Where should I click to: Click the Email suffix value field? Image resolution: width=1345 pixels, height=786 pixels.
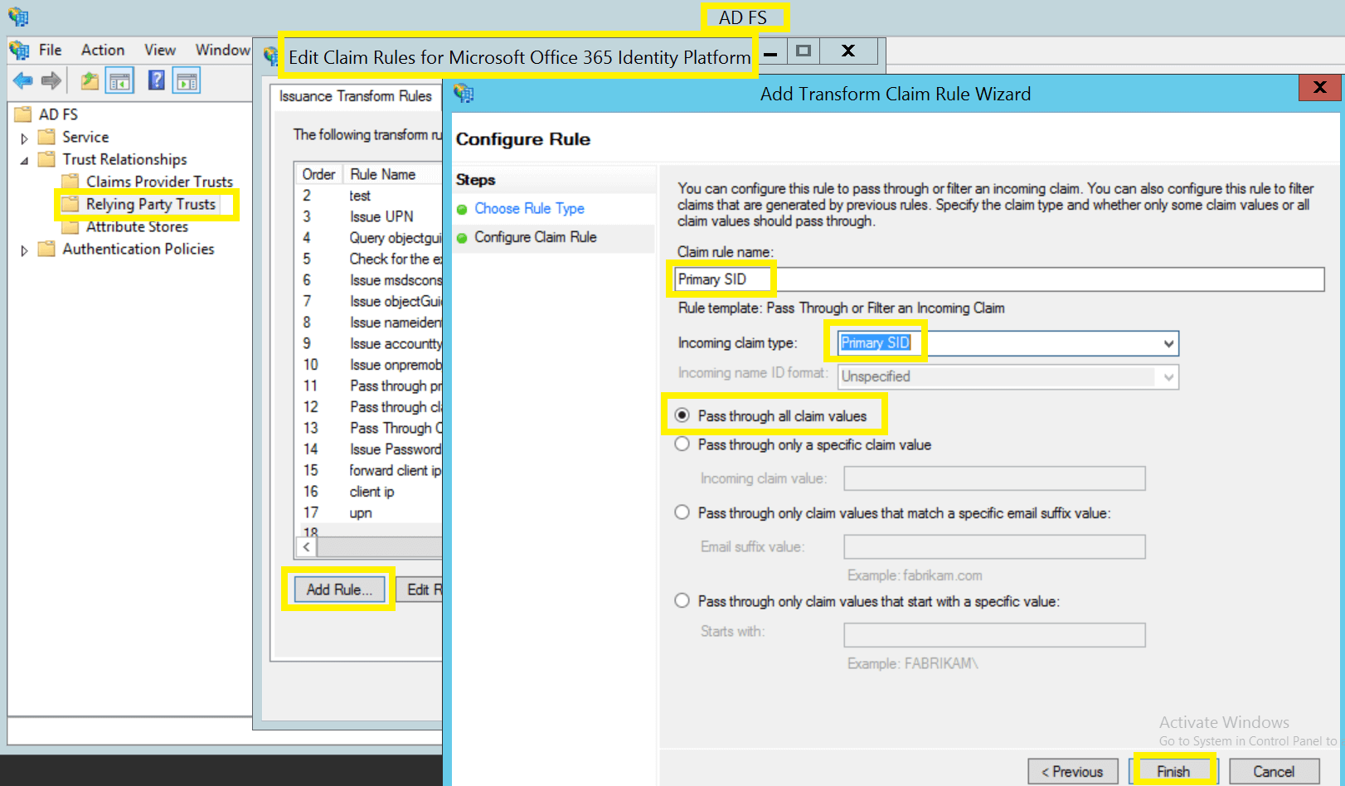click(994, 546)
